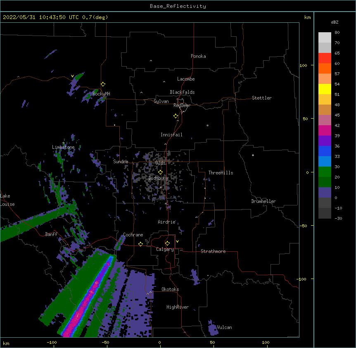The image size is (356, 348).
Task: Click the Sylvan town label
Action: [161, 101]
